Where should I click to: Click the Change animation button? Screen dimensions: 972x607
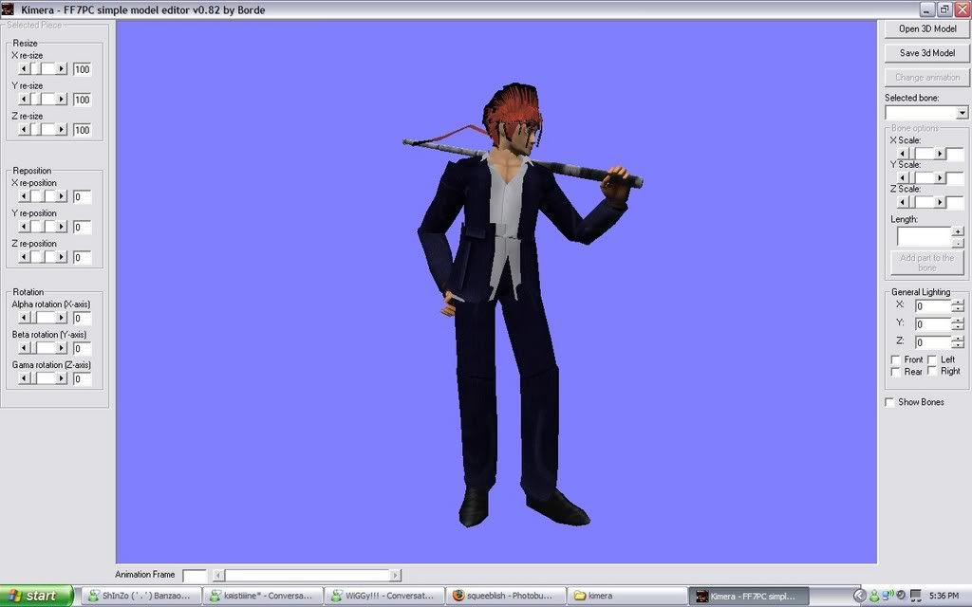(926, 78)
